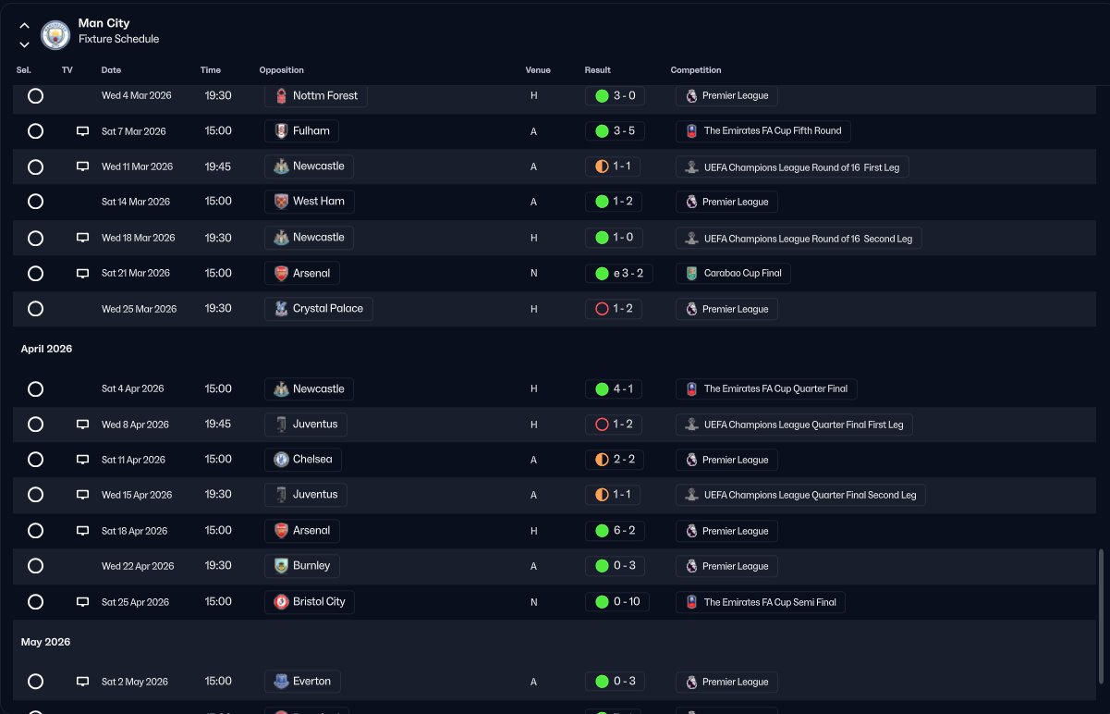
Task: Open the 0 - 10 result against Bristol City
Action: 617,602
